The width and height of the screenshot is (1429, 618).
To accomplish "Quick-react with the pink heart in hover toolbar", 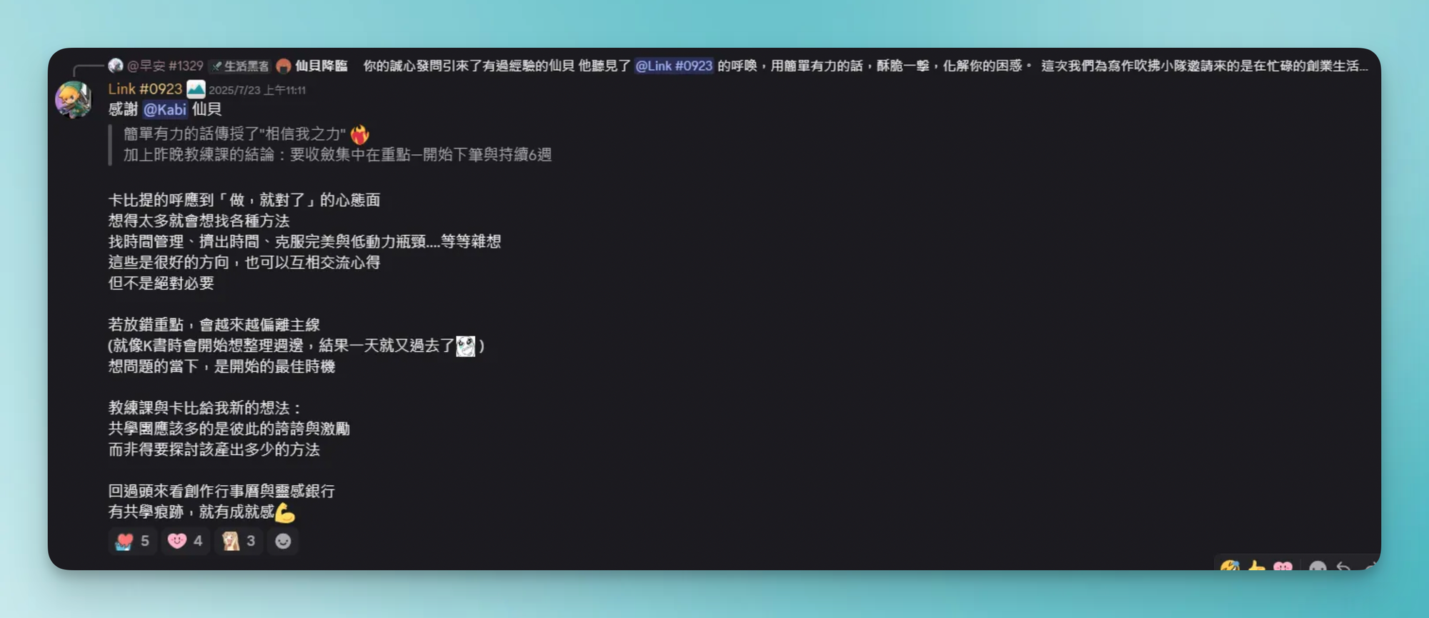I will 1283,567.
